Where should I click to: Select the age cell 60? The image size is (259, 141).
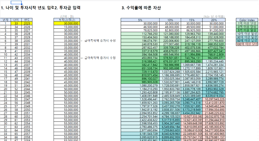16,117
